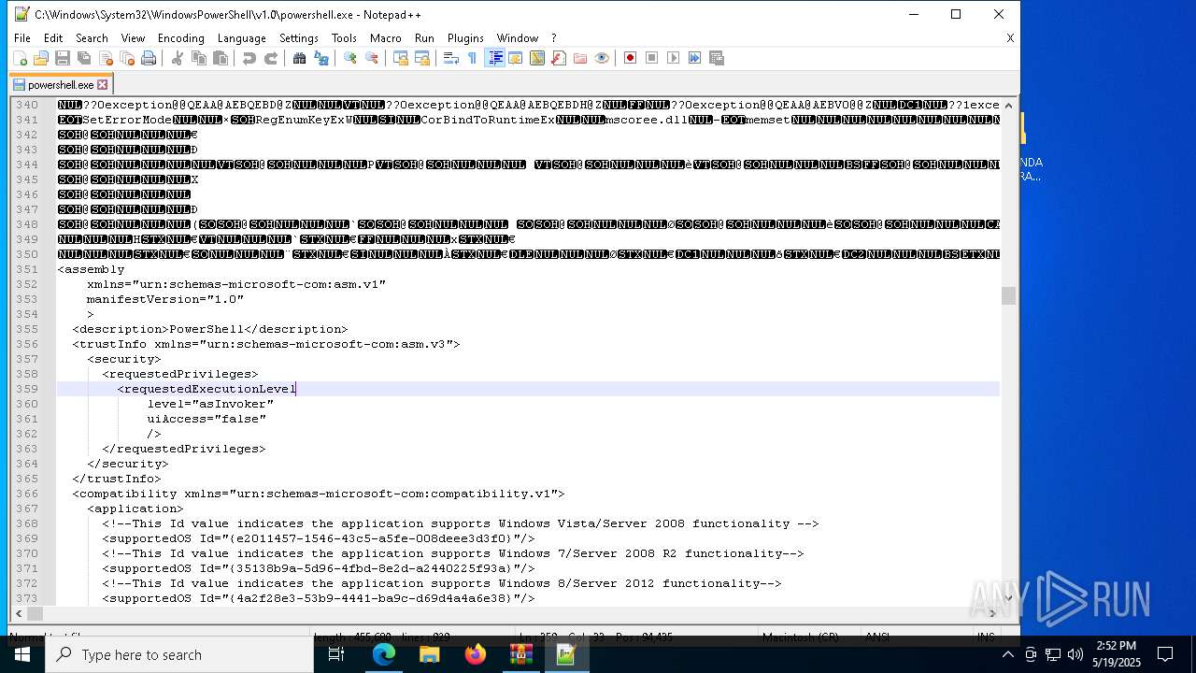This screenshot has width=1196, height=673.
Task: Open the Tools menu
Action: [344, 38]
